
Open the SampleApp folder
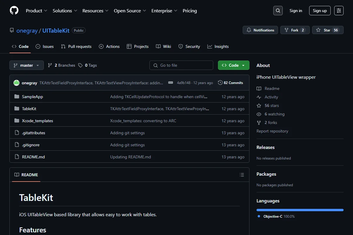coord(32,97)
